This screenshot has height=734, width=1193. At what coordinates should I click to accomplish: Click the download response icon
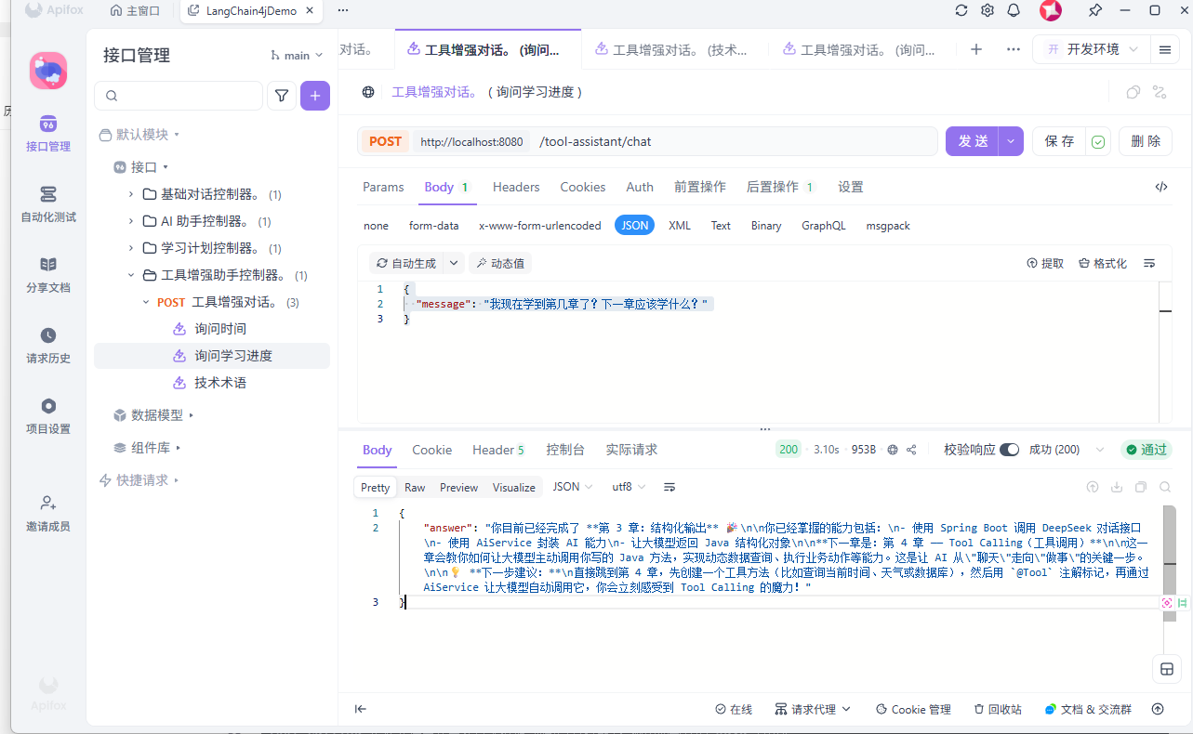tap(1117, 487)
